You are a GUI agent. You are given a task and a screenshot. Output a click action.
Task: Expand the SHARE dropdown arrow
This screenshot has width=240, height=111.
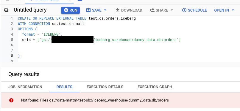click(172, 10)
